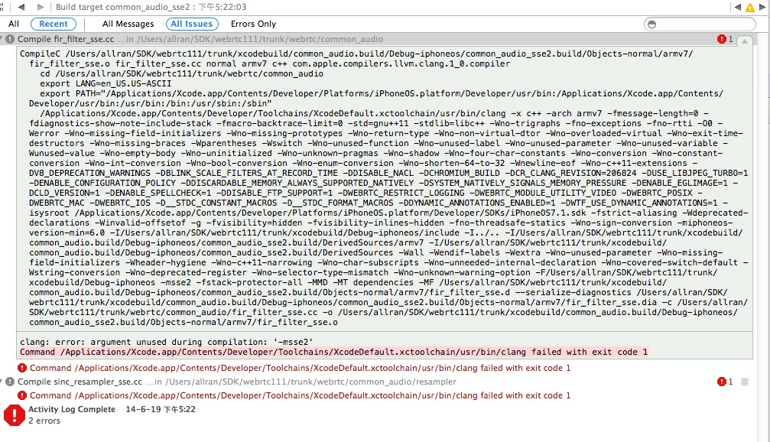Click error count badge on fir_filter_sse.cc row
Image resolution: width=770 pixels, height=442 pixels.
coord(725,39)
